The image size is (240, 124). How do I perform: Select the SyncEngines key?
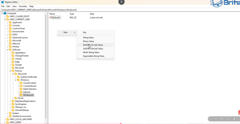21,104
